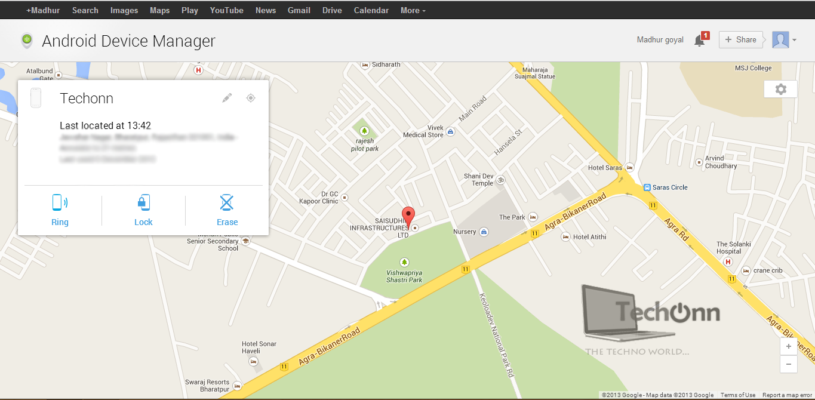Open the map settings gear
Viewport: 815px width, 400px height.
780,89
